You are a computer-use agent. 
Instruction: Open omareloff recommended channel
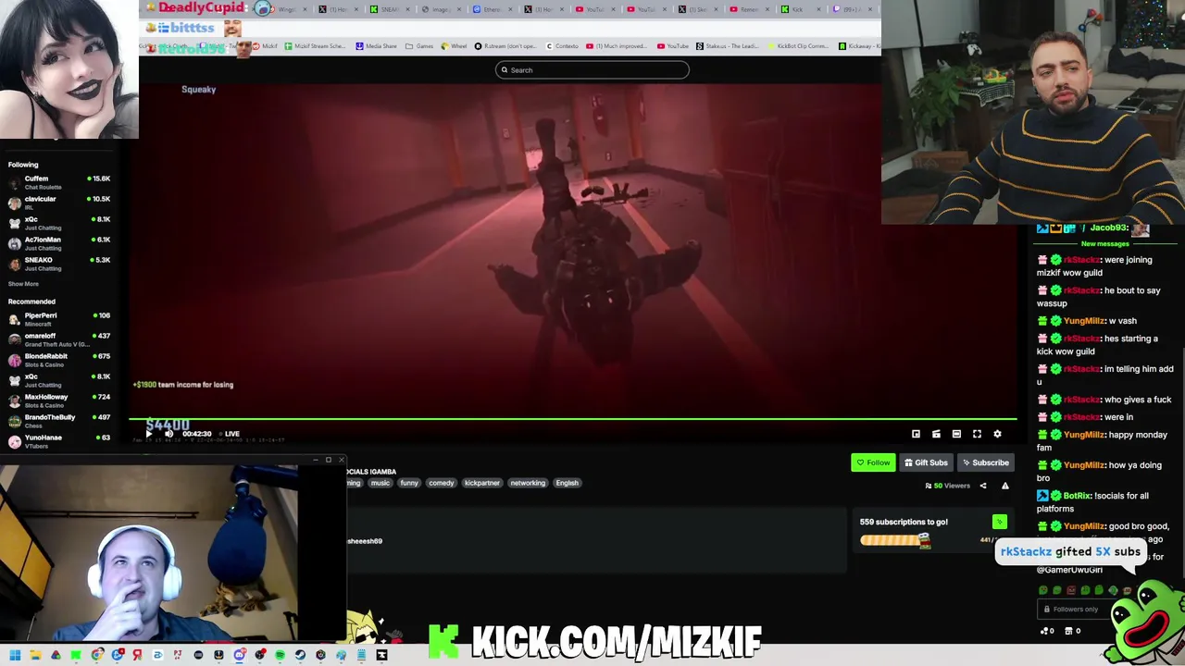59,339
